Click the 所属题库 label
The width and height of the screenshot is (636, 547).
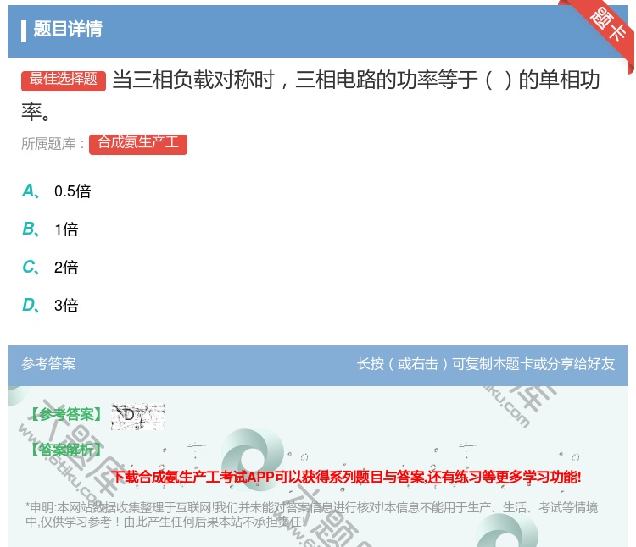pyautogui.click(x=53, y=144)
